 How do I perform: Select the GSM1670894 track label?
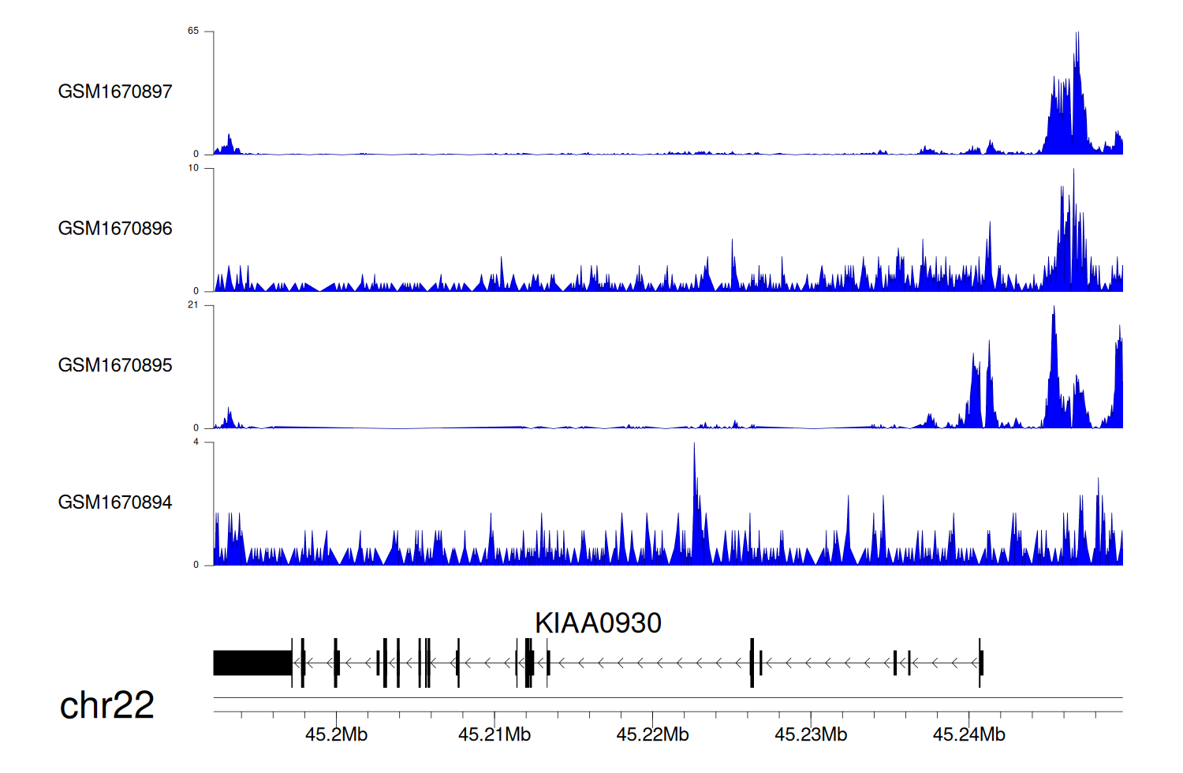pos(115,502)
